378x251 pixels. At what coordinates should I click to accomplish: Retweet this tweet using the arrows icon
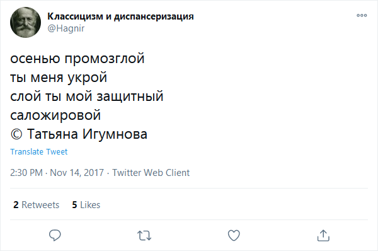[144, 236]
